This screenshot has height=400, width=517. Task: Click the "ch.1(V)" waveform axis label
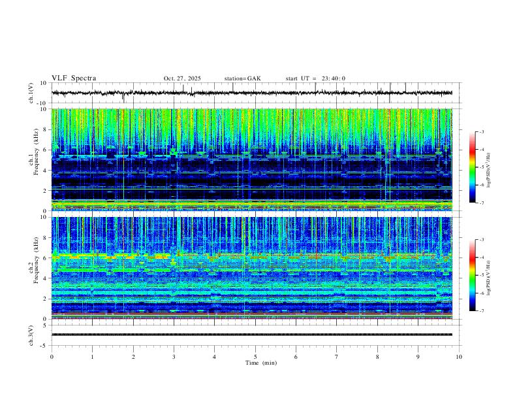point(31,93)
